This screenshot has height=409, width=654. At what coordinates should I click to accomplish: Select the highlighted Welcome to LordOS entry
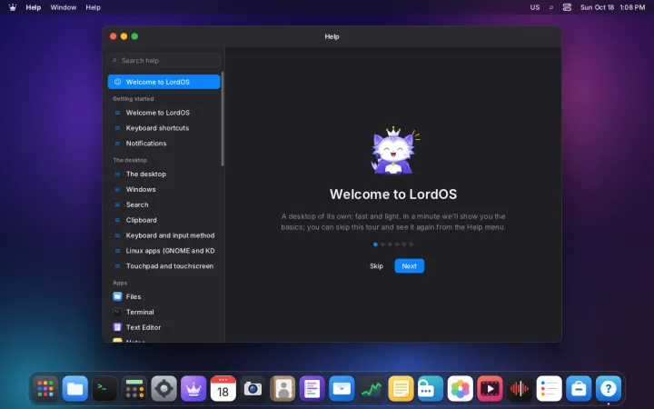pyautogui.click(x=163, y=82)
